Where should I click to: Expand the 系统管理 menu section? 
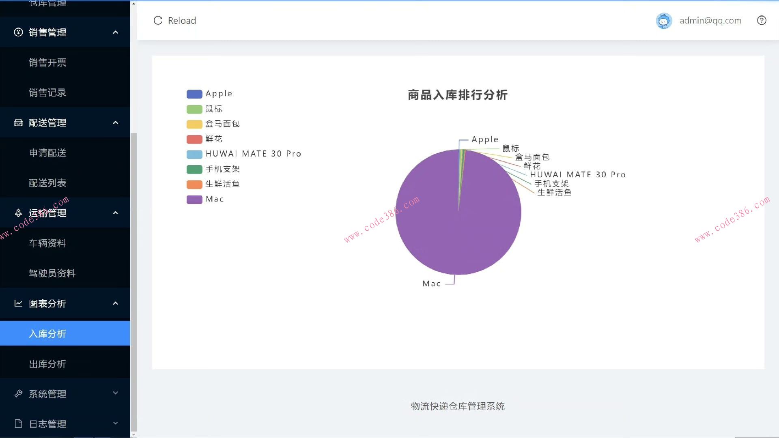pyautogui.click(x=116, y=393)
